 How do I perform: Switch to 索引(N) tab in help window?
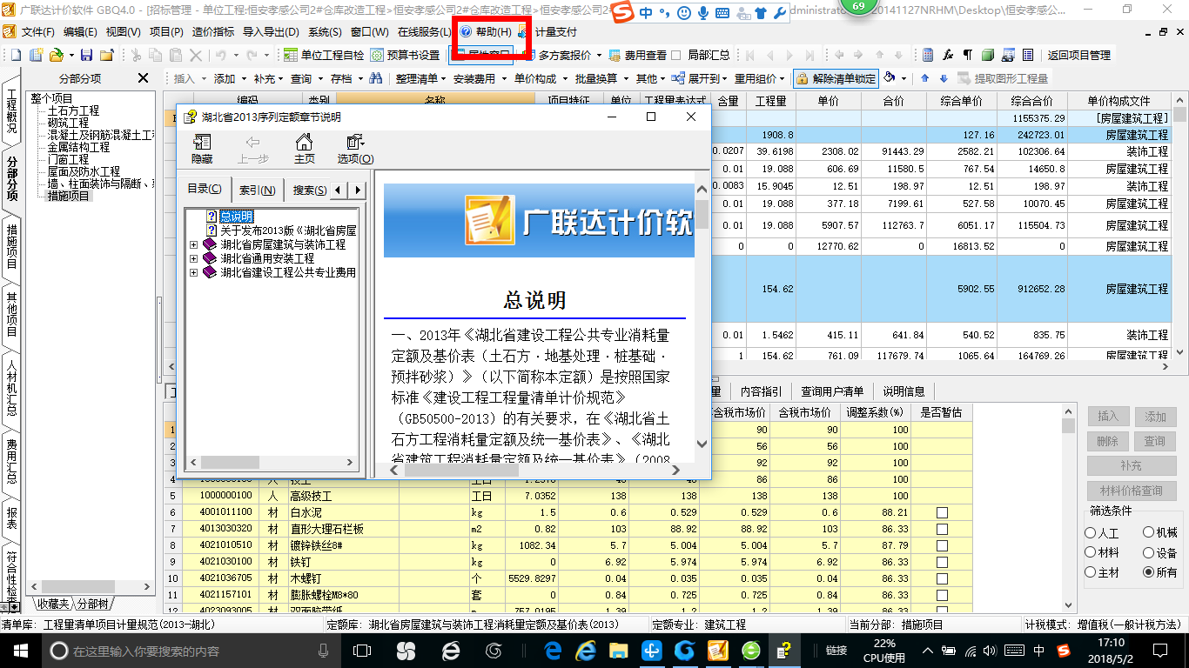click(x=257, y=190)
